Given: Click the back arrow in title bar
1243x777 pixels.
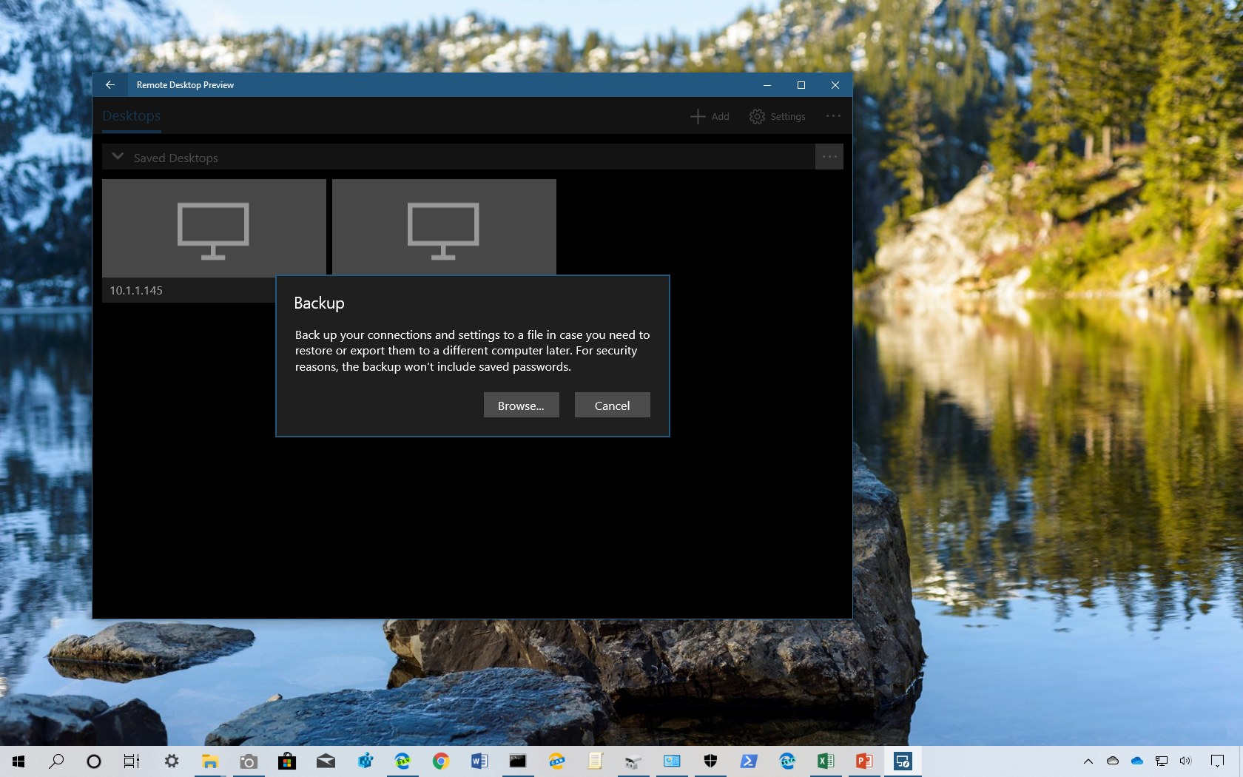Looking at the screenshot, I should pos(110,85).
